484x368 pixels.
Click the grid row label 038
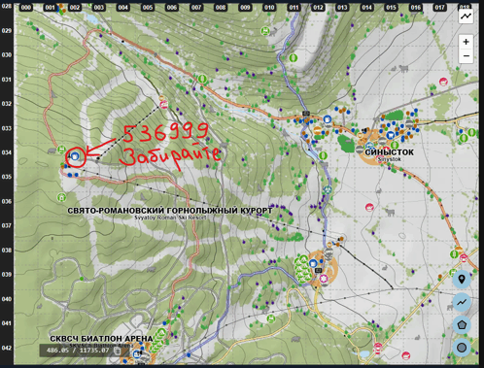[7, 251]
